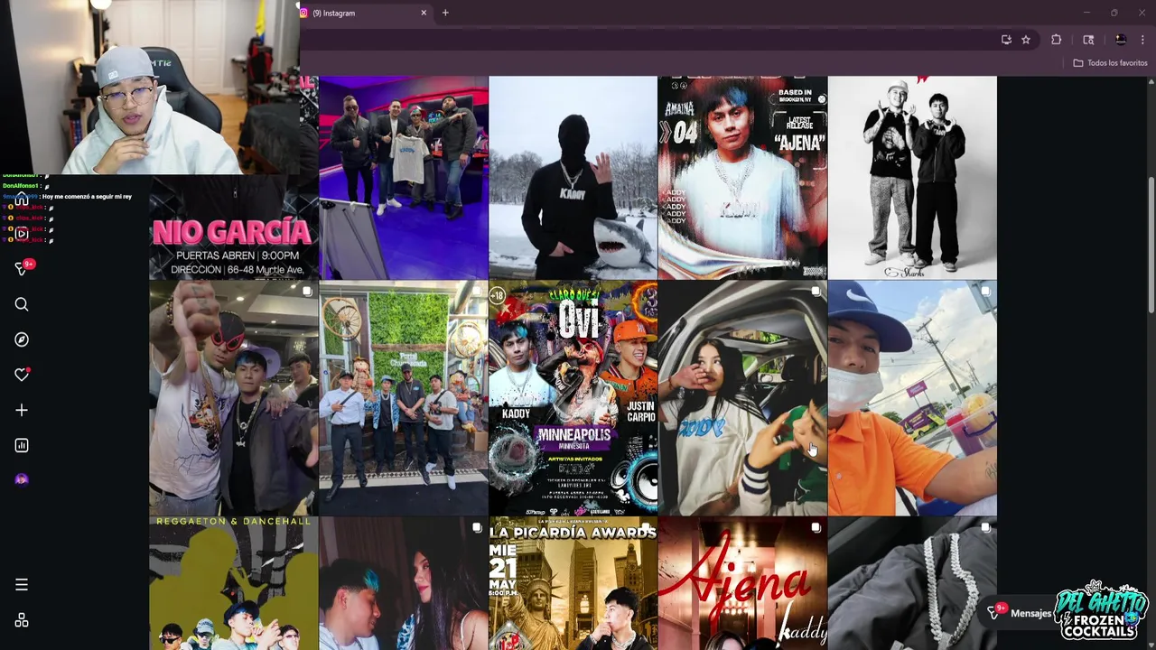Viewport: 1156px width, 650px height.
Task: Open Todos los favoritos bookmarks folder
Action: (x=1110, y=63)
